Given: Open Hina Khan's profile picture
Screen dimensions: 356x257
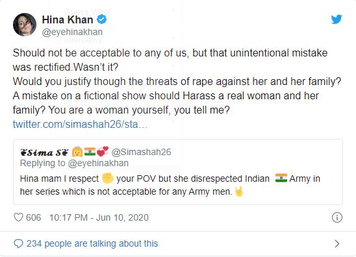Looking at the screenshot, I should coord(25,25).
